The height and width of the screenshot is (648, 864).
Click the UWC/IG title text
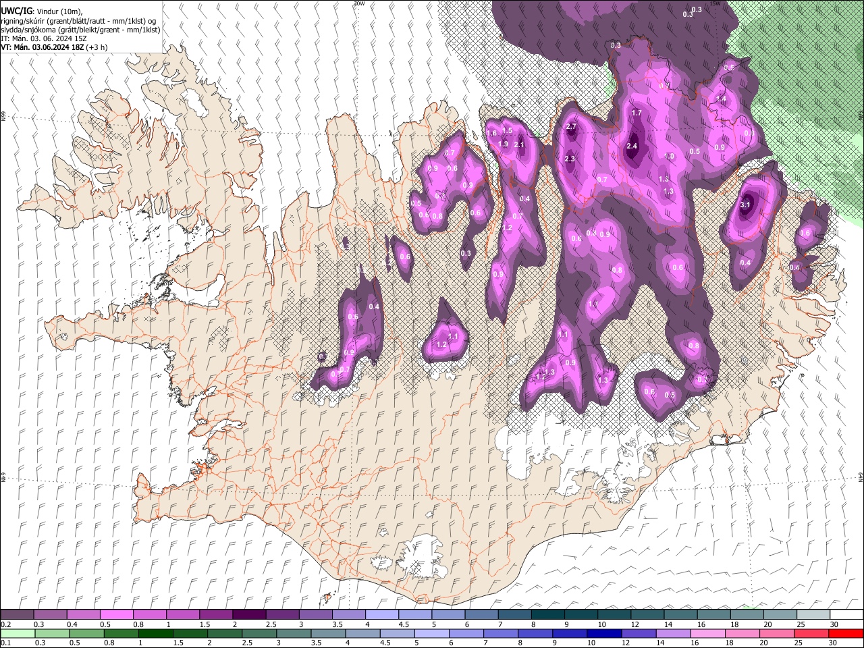click(x=16, y=11)
